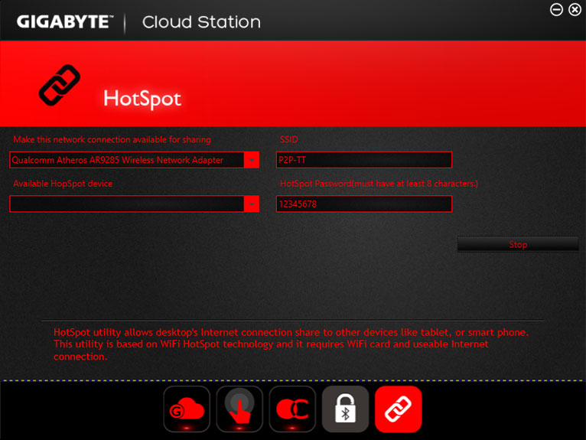Open the Bluetooth Auto Green lock tab
The image size is (586, 440).
coord(345,409)
